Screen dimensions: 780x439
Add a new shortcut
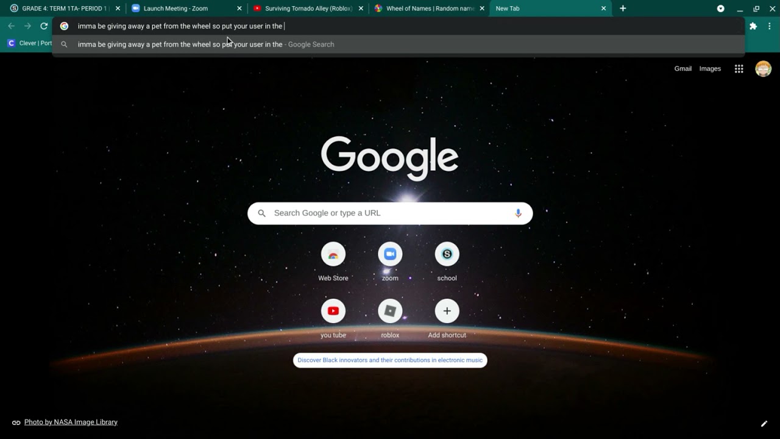point(447,319)
